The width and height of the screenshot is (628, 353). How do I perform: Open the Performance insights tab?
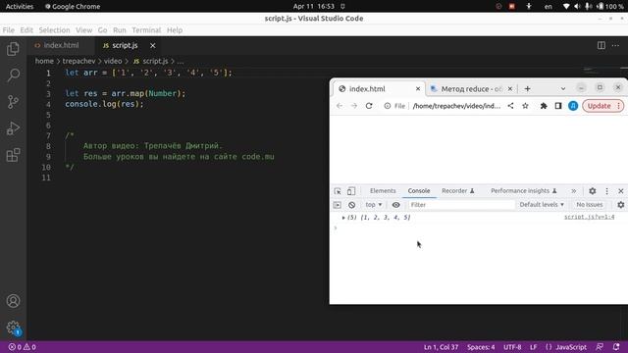point(523,191)
